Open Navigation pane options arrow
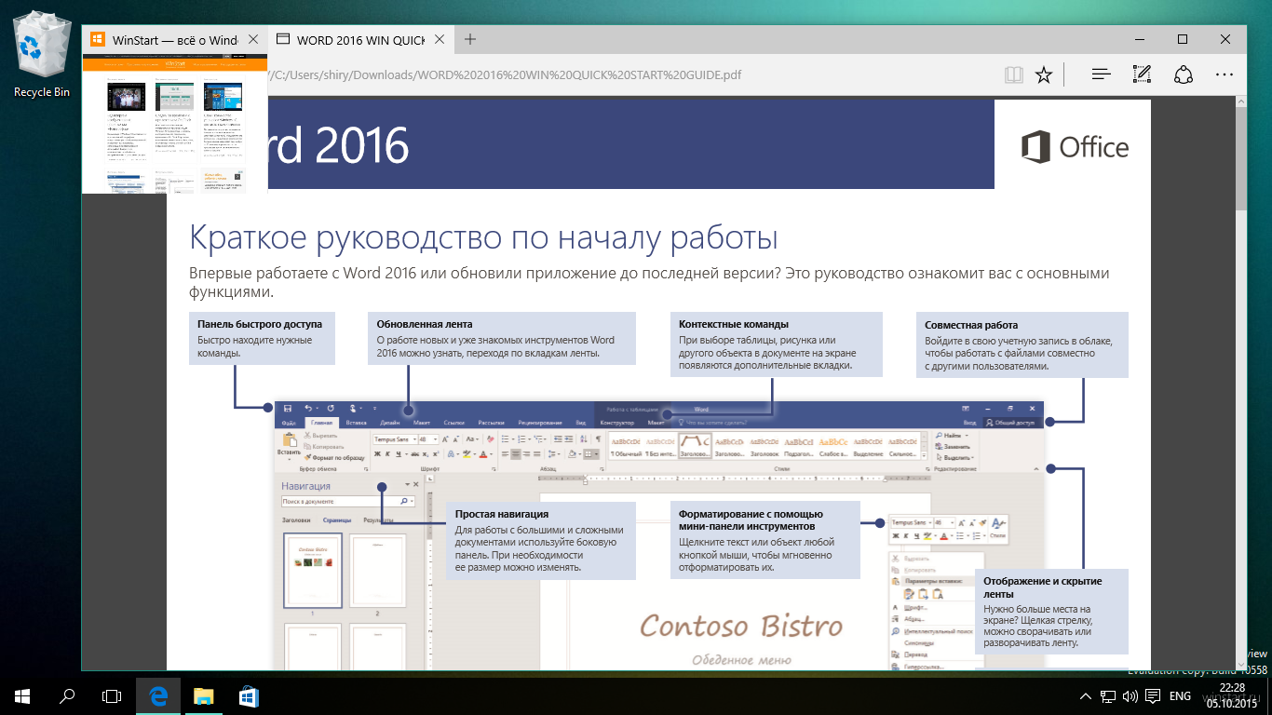 click(x=407, y=484)
